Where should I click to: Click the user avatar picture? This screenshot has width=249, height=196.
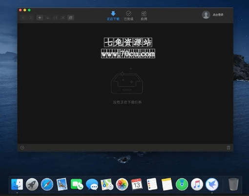[x=206, y=15]
